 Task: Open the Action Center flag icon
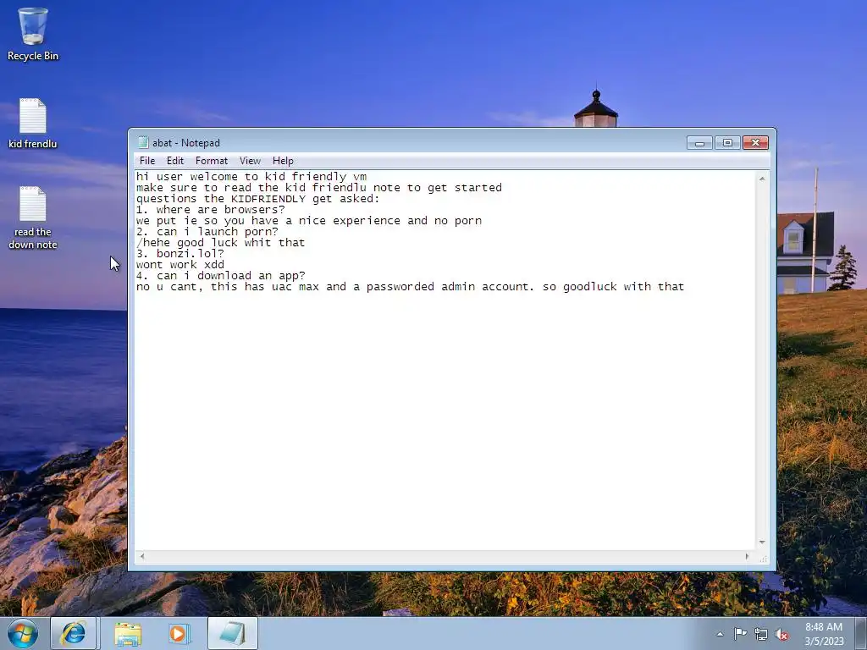tap(740, 634)
